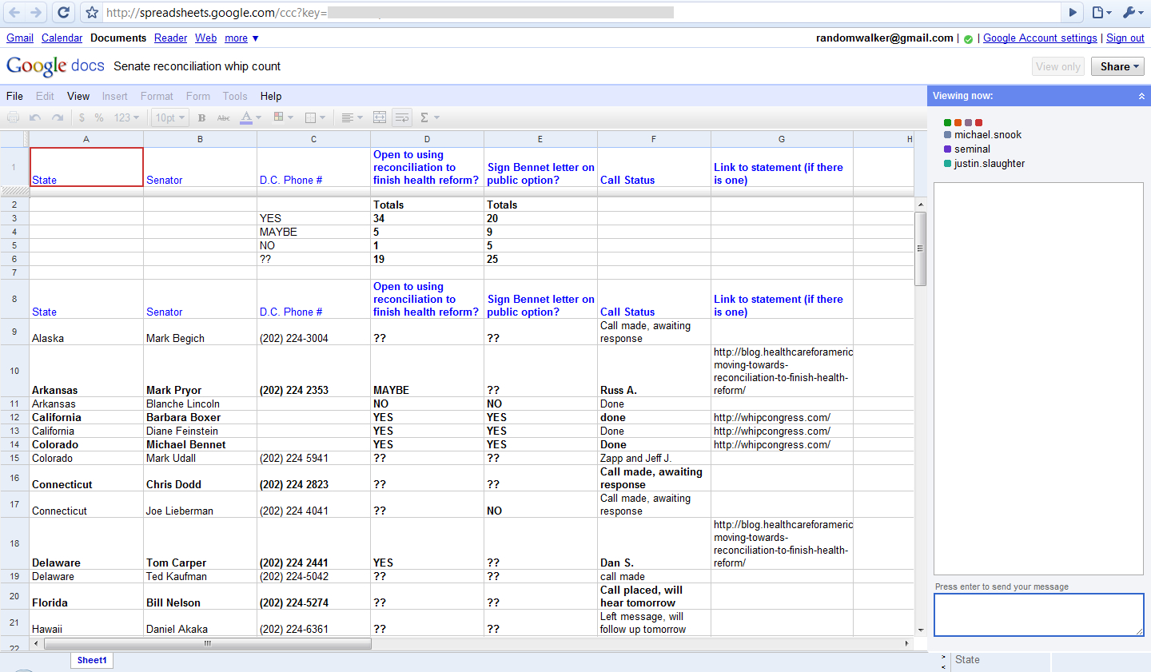Click the currency dollar format icon

[x=82, y=117]
